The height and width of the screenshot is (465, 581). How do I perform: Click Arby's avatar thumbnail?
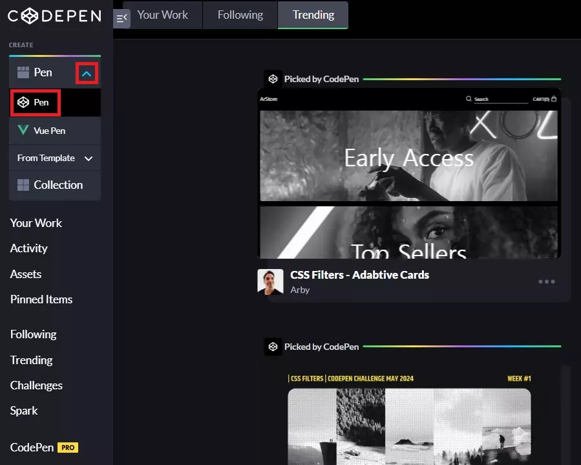point(270,281)
